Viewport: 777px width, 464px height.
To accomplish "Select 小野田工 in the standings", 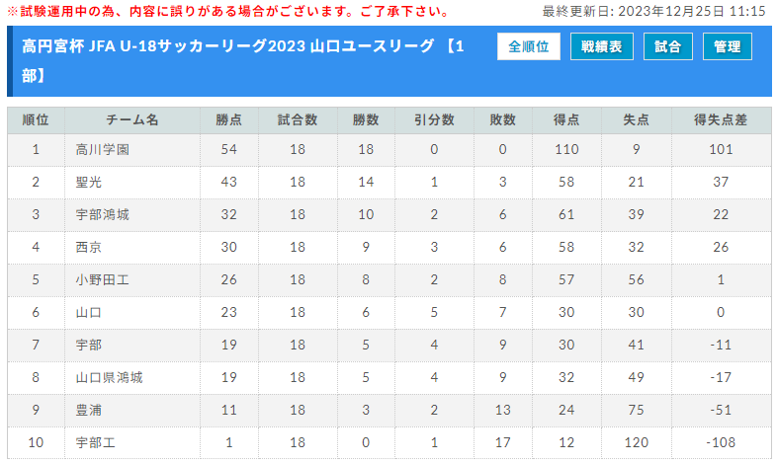I will (x=103, y=280).
